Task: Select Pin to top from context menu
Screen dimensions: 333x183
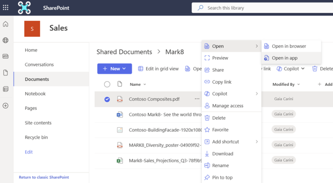Action: tap(231, 177)
